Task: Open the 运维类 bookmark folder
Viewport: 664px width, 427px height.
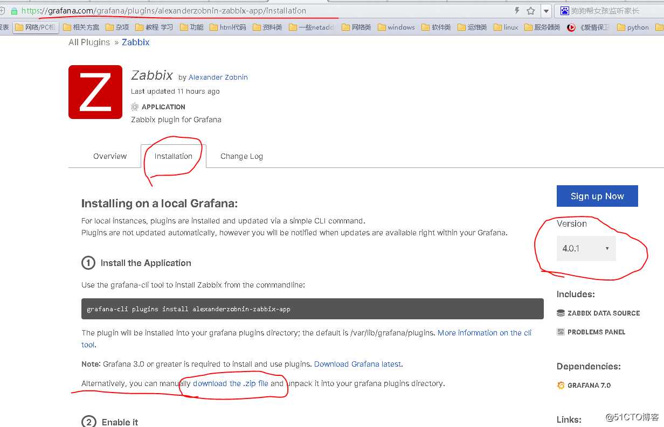Action: 472,27
